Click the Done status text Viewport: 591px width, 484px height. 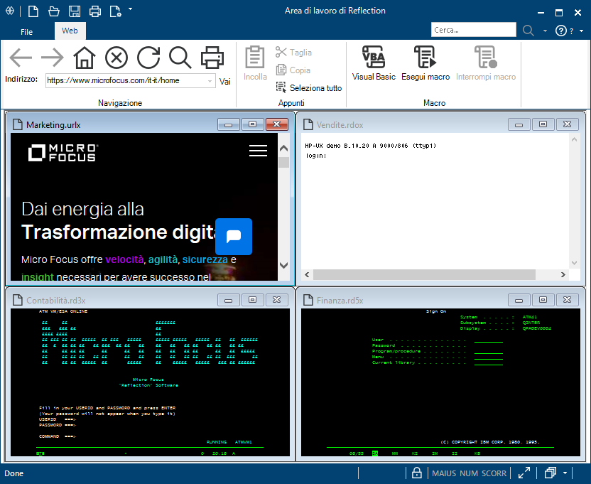pos(14,473)
